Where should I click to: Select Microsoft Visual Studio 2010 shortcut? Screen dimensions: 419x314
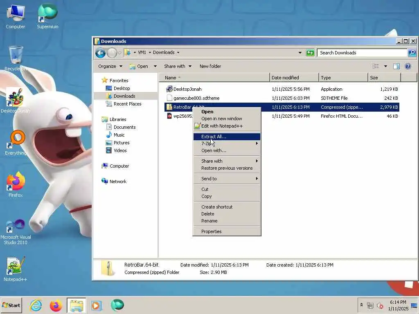pyautogui.click(x=16, y=232)
